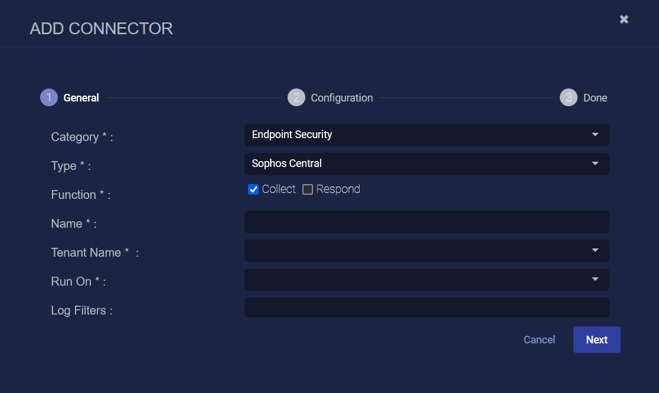Click the Tenant Name dropdown caret
Screen dimensions: 659x393
coord(595,250)
